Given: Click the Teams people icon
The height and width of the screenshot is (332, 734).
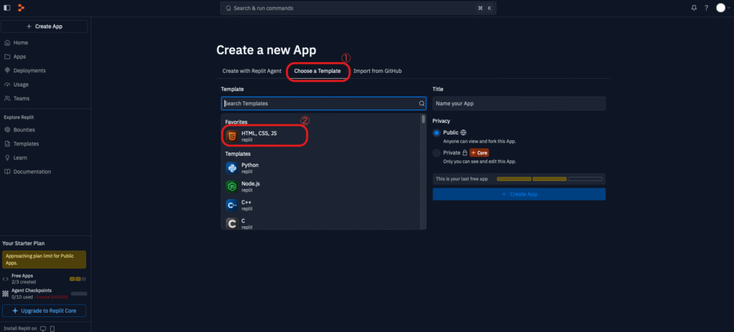Looking at the screenshot, I should point(7,99).
